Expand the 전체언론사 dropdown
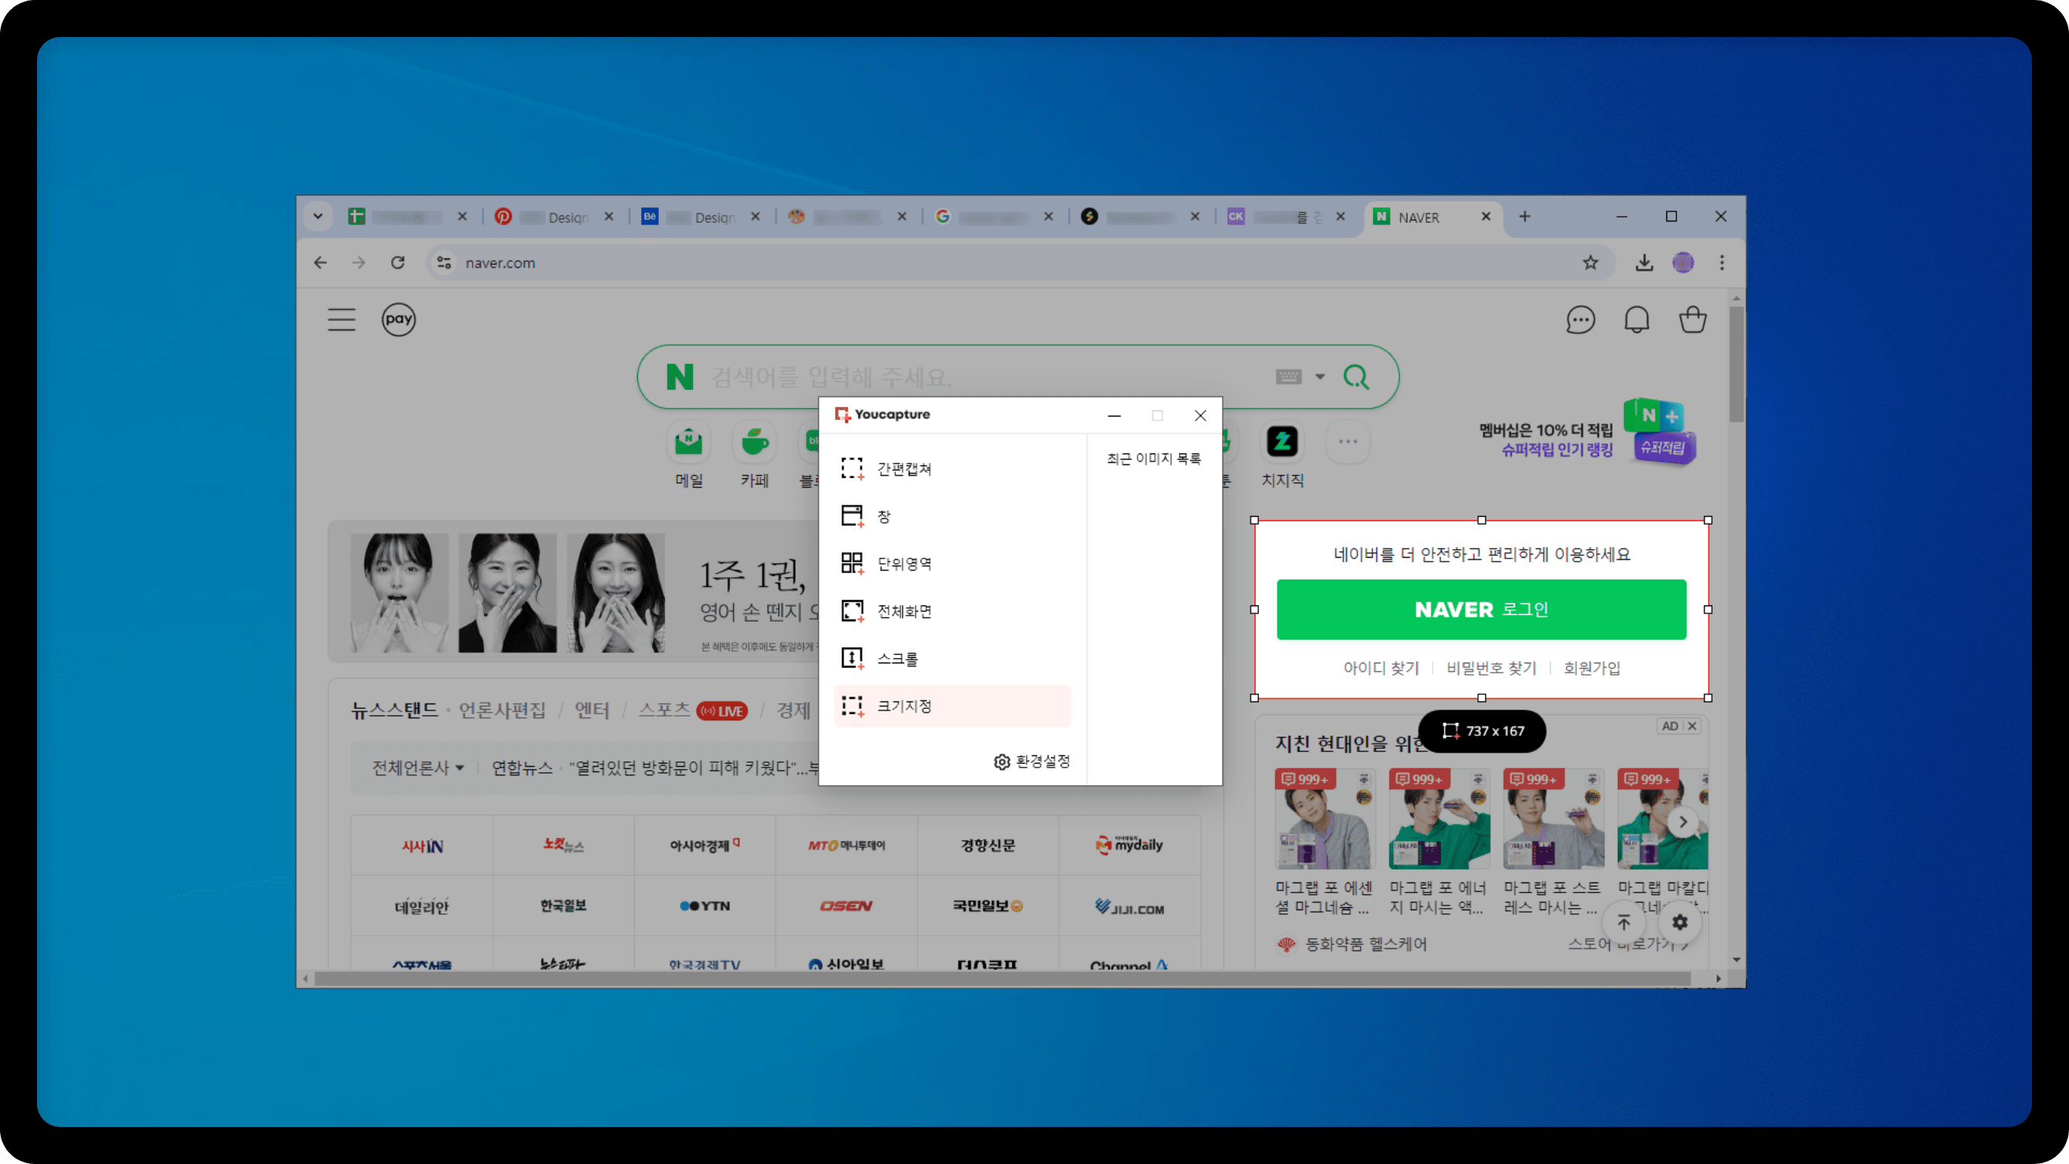 417,768
